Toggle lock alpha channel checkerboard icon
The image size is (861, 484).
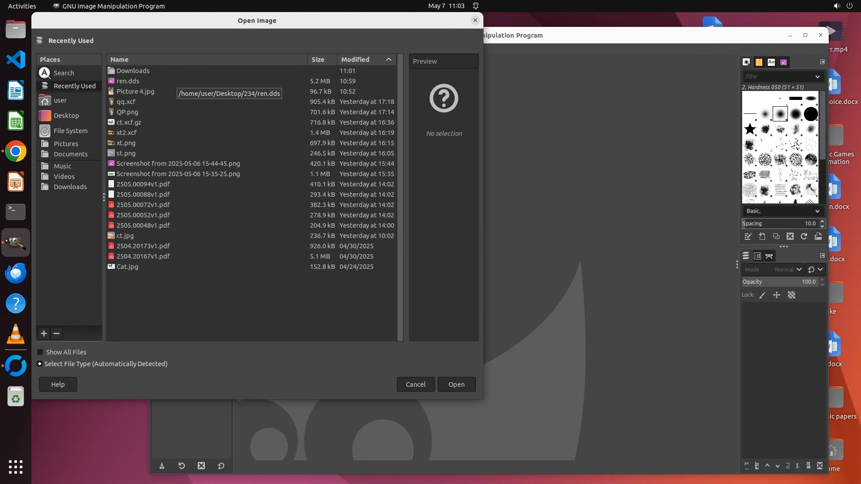coord(791,295)
